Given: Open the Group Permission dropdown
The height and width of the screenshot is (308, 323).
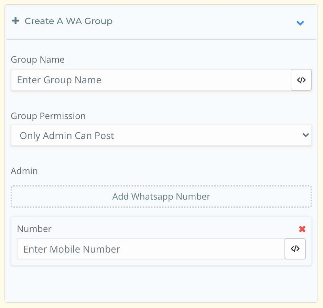Looking at the screenshot, I should [x=161, y=136].
